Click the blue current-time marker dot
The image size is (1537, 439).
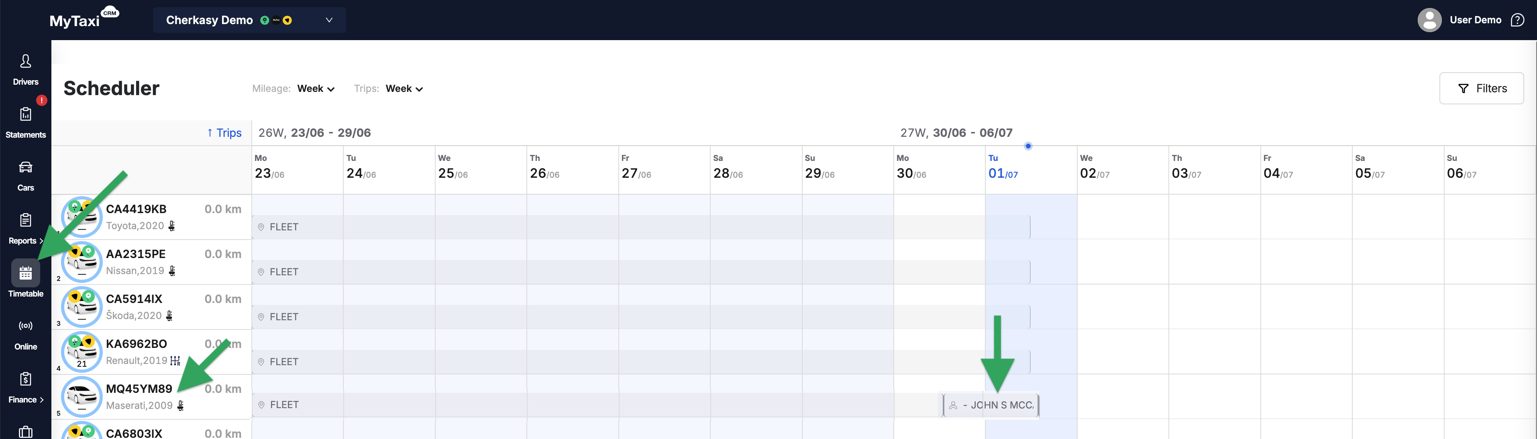coord(1028,146)
